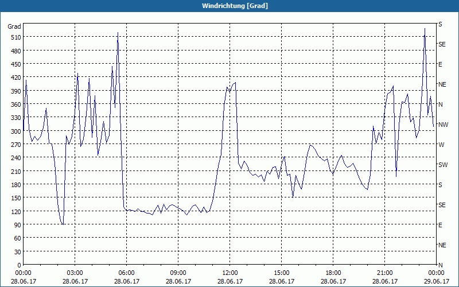
Task: Select the 06:00 time label
Action: tap(126, 273)
